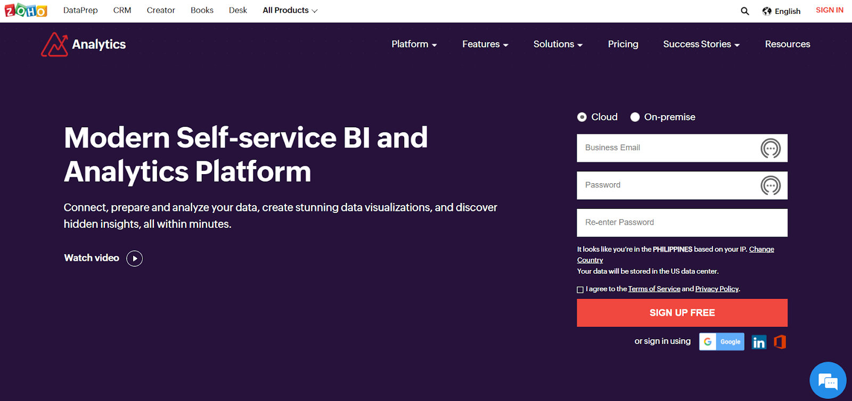The image size is (852, 401).
Task: Go to CRM product
Action: (x=122, y=10)
